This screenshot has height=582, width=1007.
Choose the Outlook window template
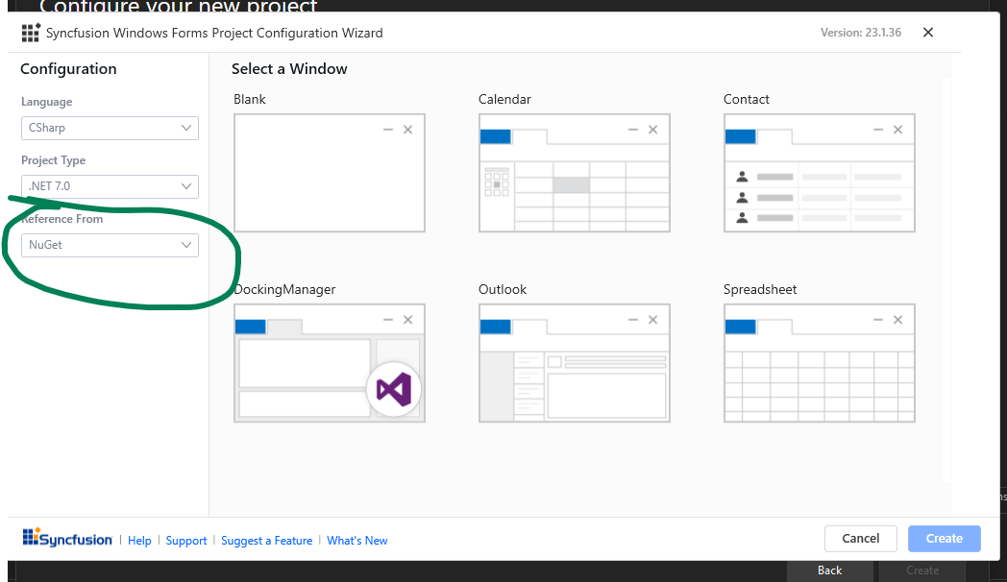(574, 363)
